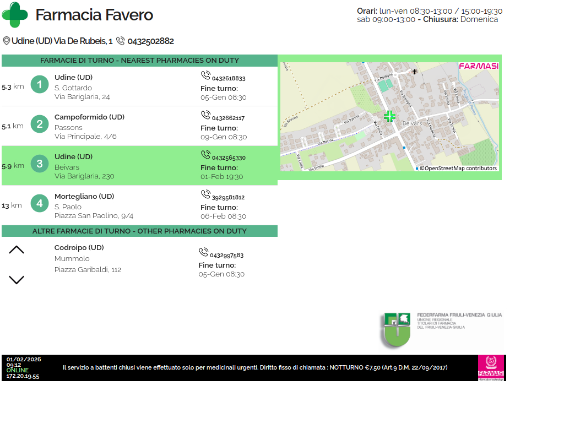Click the FARMASI badge in the footer bar

(491, 367)
